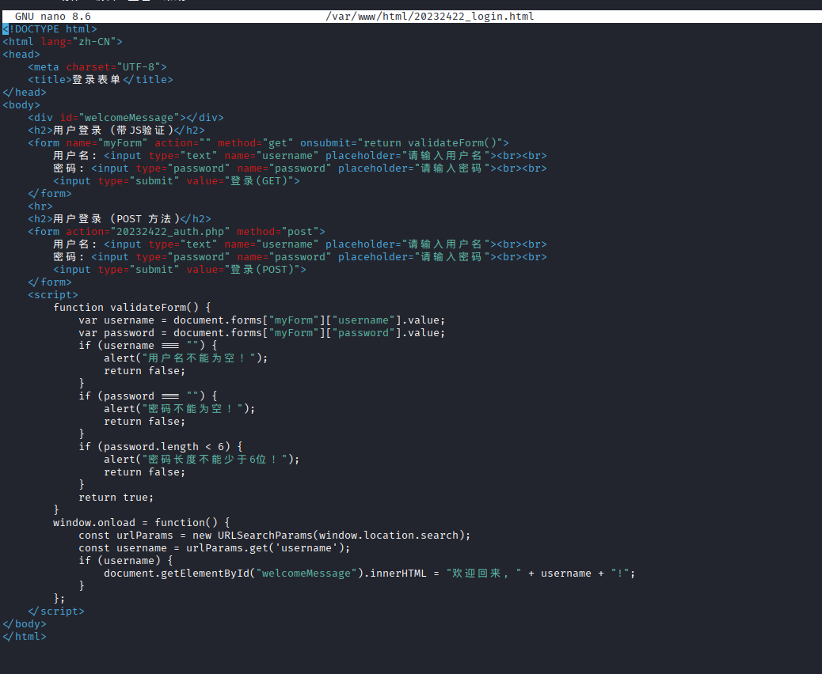Click the closing </script> tag line

pyautogui.click(x=56, y=612)
